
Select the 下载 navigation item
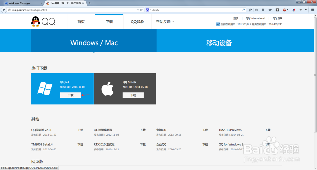tap(109, 22)
